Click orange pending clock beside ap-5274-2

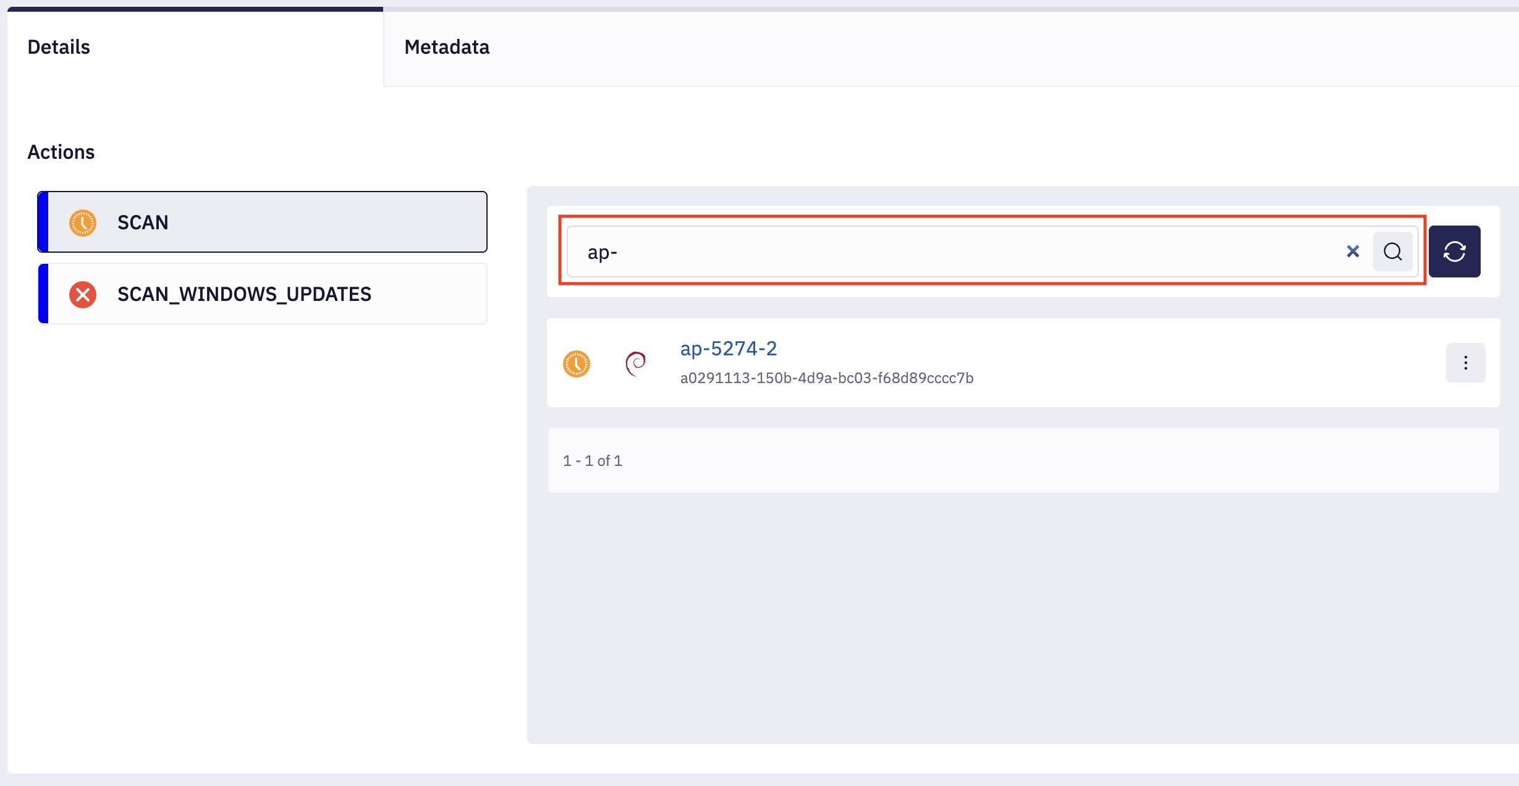click(x=576, y=363)
